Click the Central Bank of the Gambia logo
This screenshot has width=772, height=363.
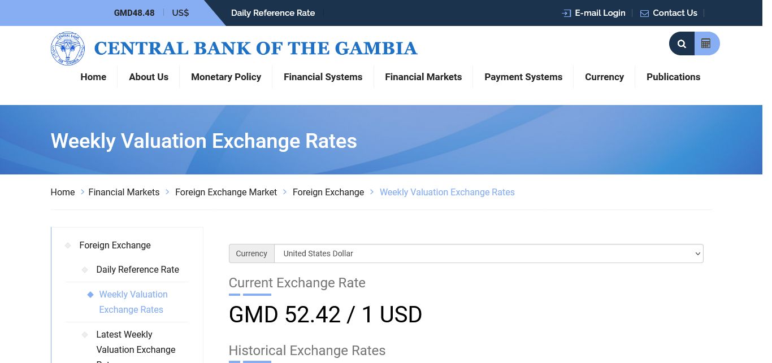(68, 49)
